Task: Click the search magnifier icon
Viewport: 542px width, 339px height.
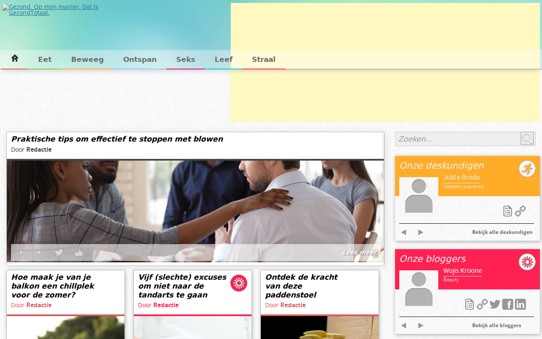Action: (527, 139)
